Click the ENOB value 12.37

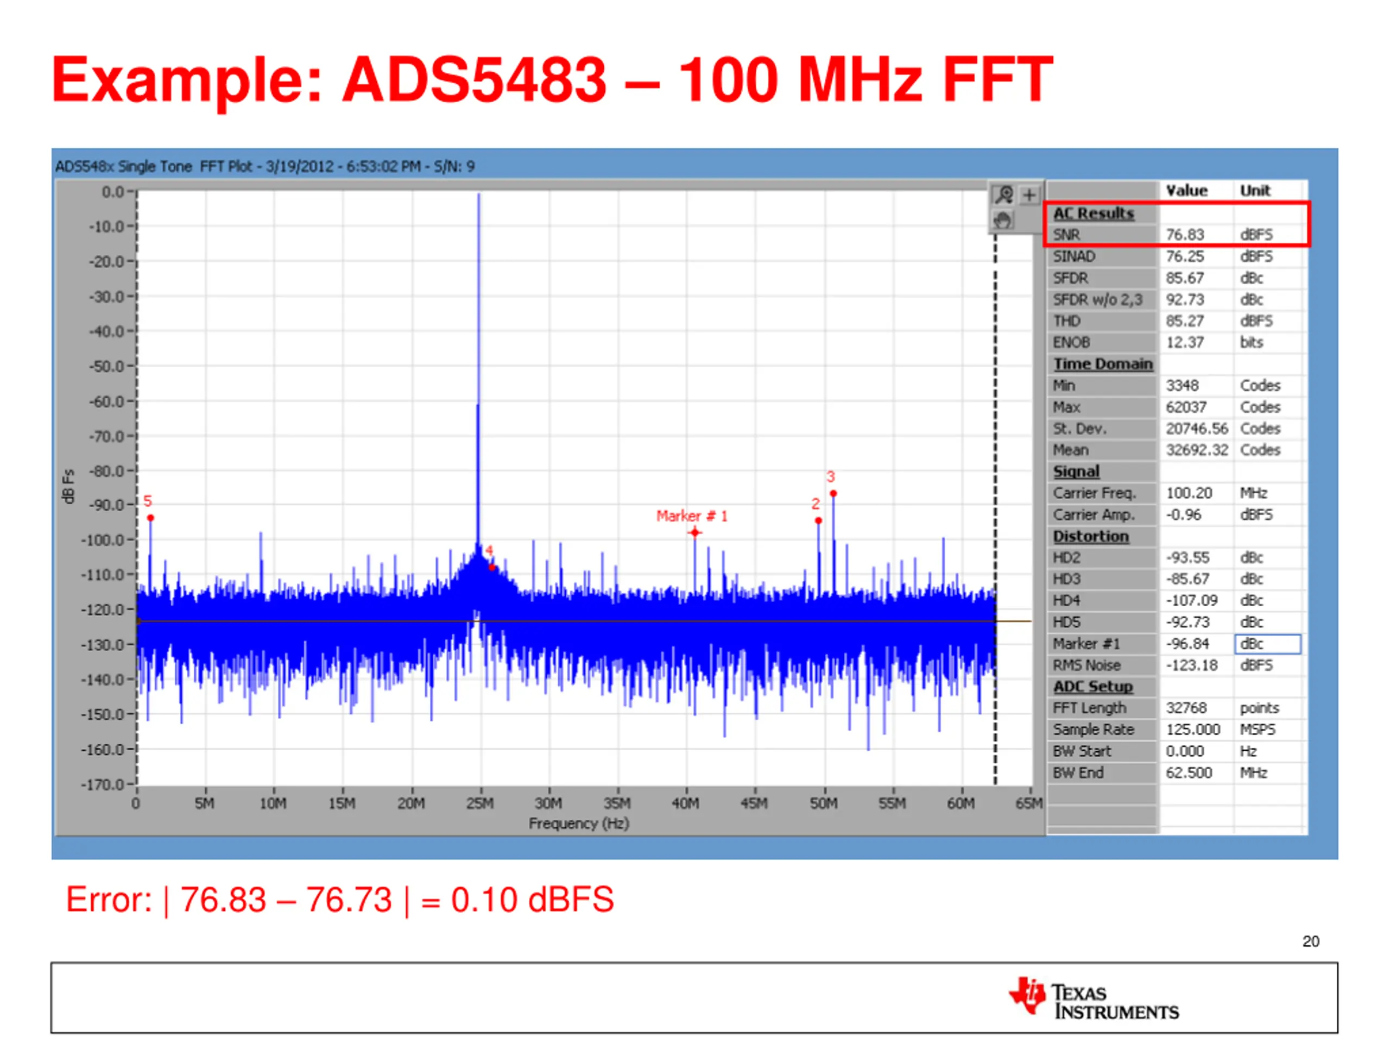(x=1185, y=343)
